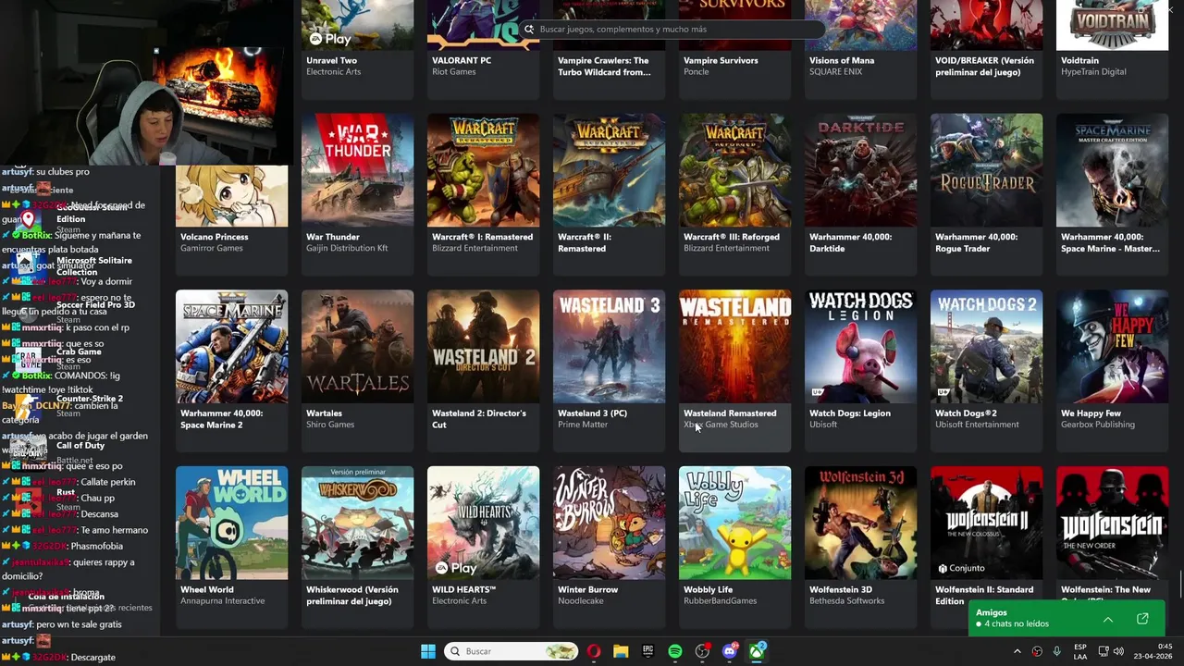This screenshot has width=1184, height=666.
Task: Open Warcraft III: Reforged card
Action: [734, 194]
